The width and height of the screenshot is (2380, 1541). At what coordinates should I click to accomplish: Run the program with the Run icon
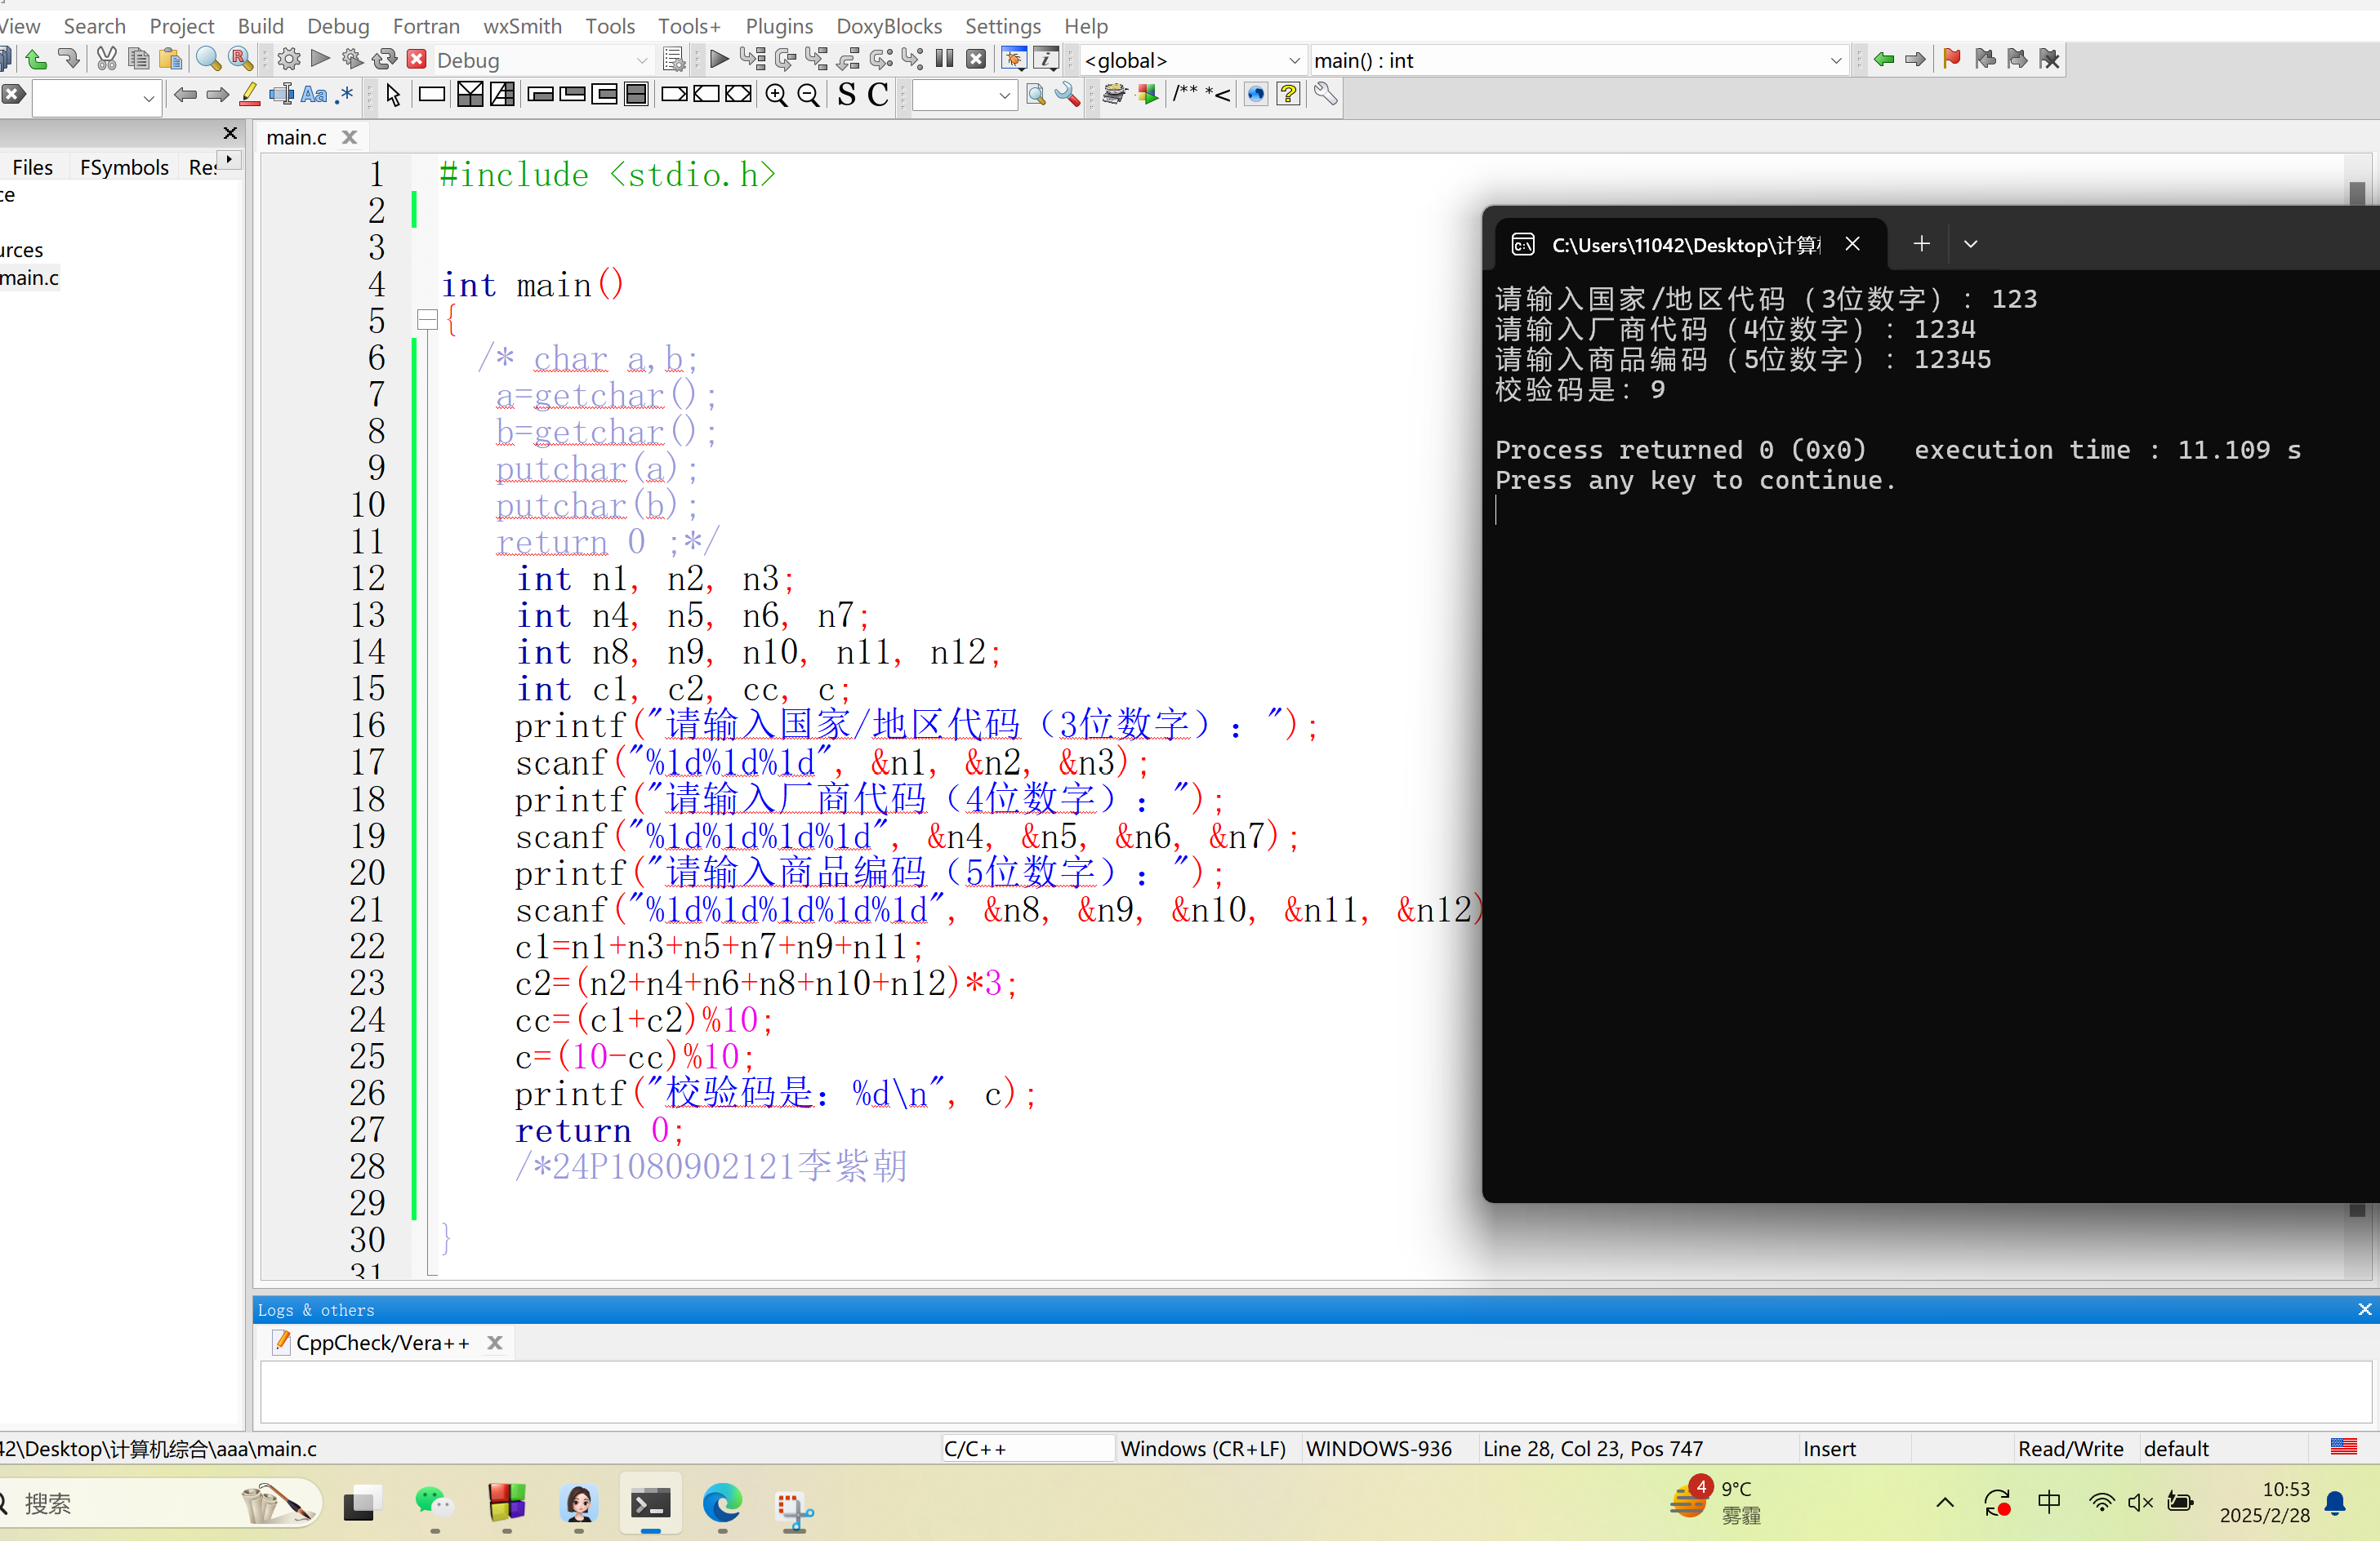[320, 59]
